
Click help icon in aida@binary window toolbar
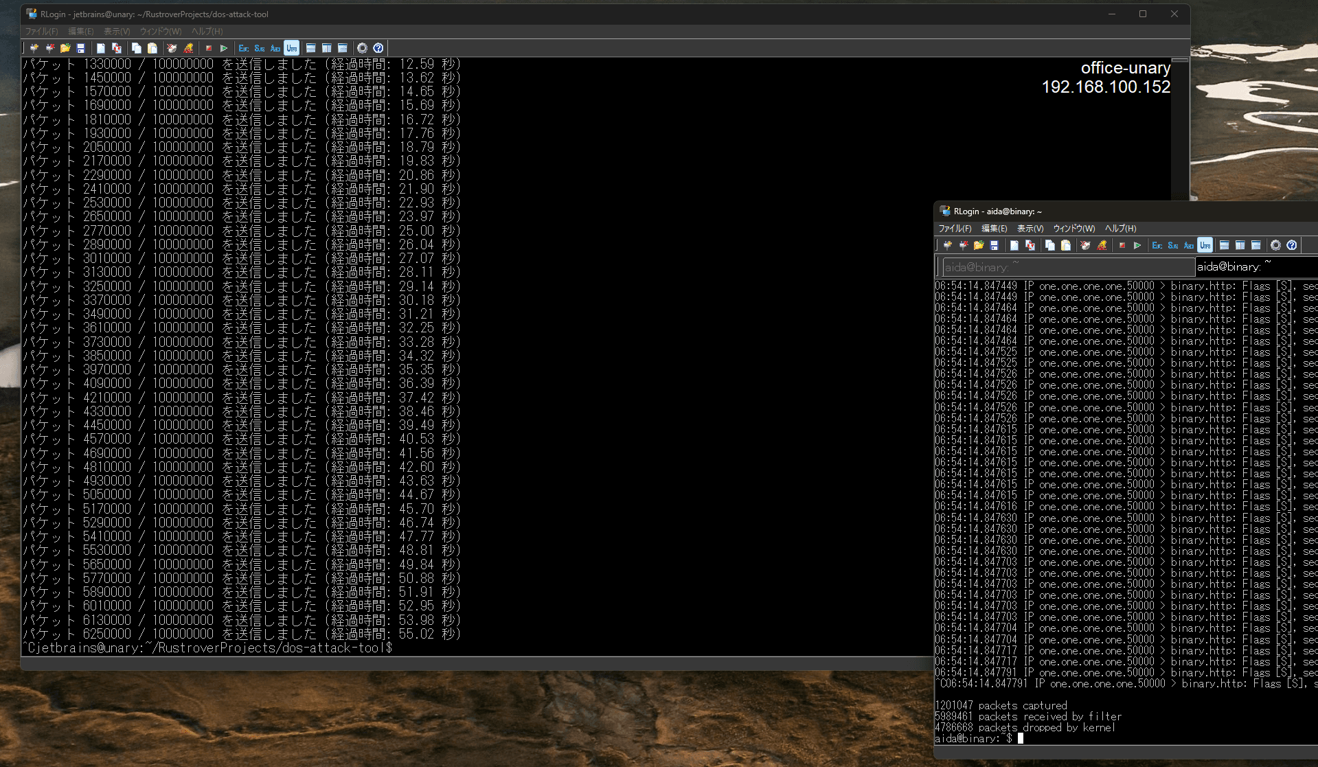click(x=1292, y=245)
